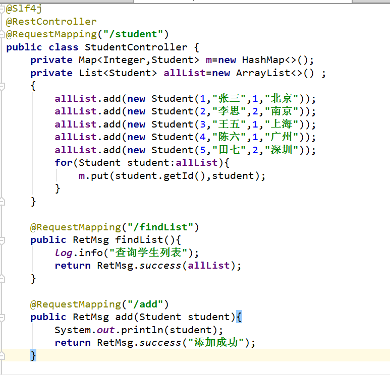
Task: Click the "添加成功" string
Action: [216, 343]
